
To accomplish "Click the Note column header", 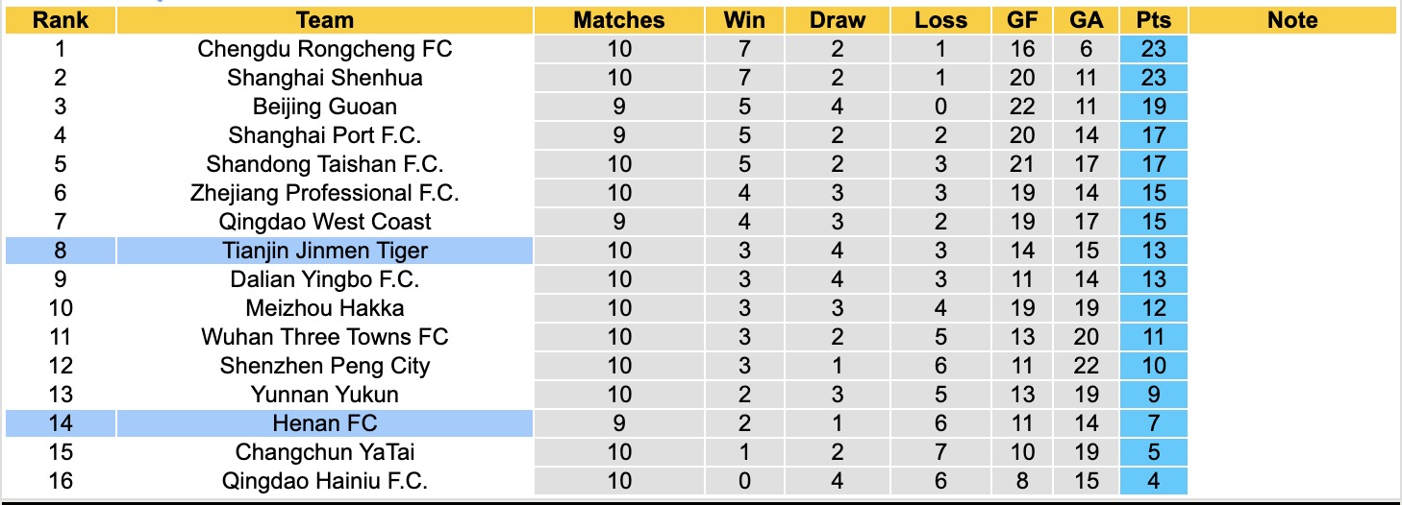I will (x=1291, y=20).
